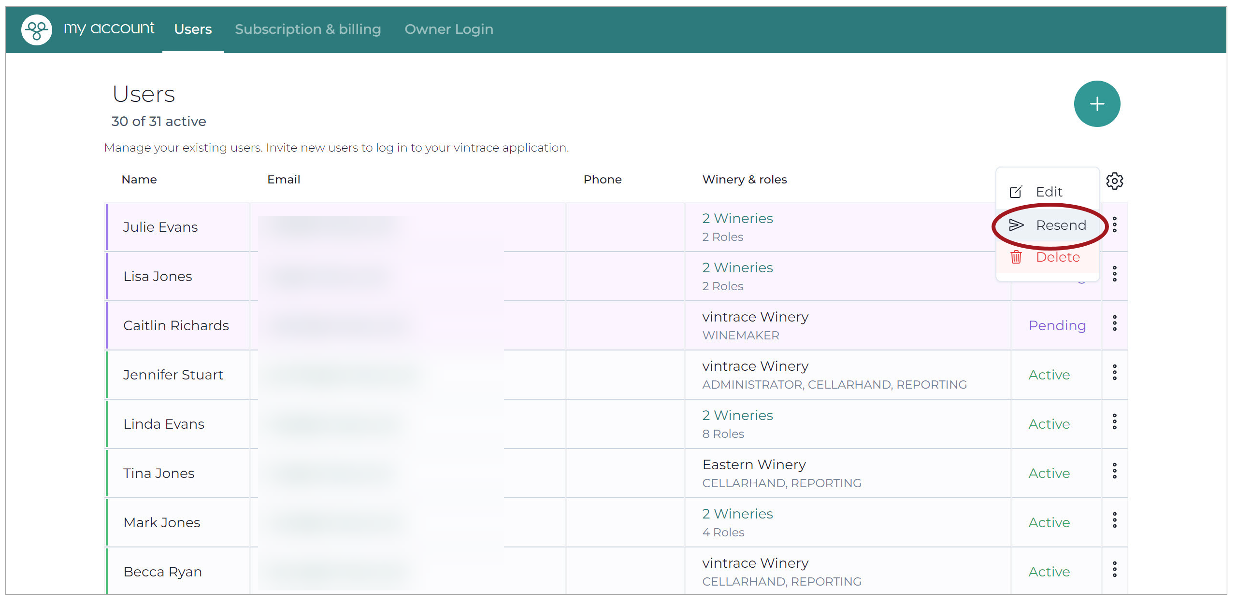The width and height of the screenshot is (1237, 602).
Task: Open the table settings gear icon
Action: (x=1114, y=181)
